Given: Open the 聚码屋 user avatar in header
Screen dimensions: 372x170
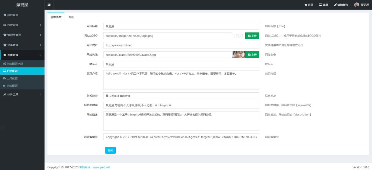Looking at the screenshot, I should 356,5.
